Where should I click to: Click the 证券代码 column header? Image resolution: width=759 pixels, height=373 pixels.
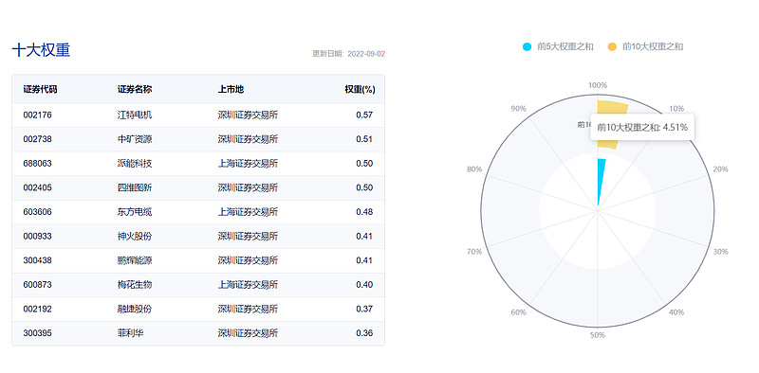[40, 89]
